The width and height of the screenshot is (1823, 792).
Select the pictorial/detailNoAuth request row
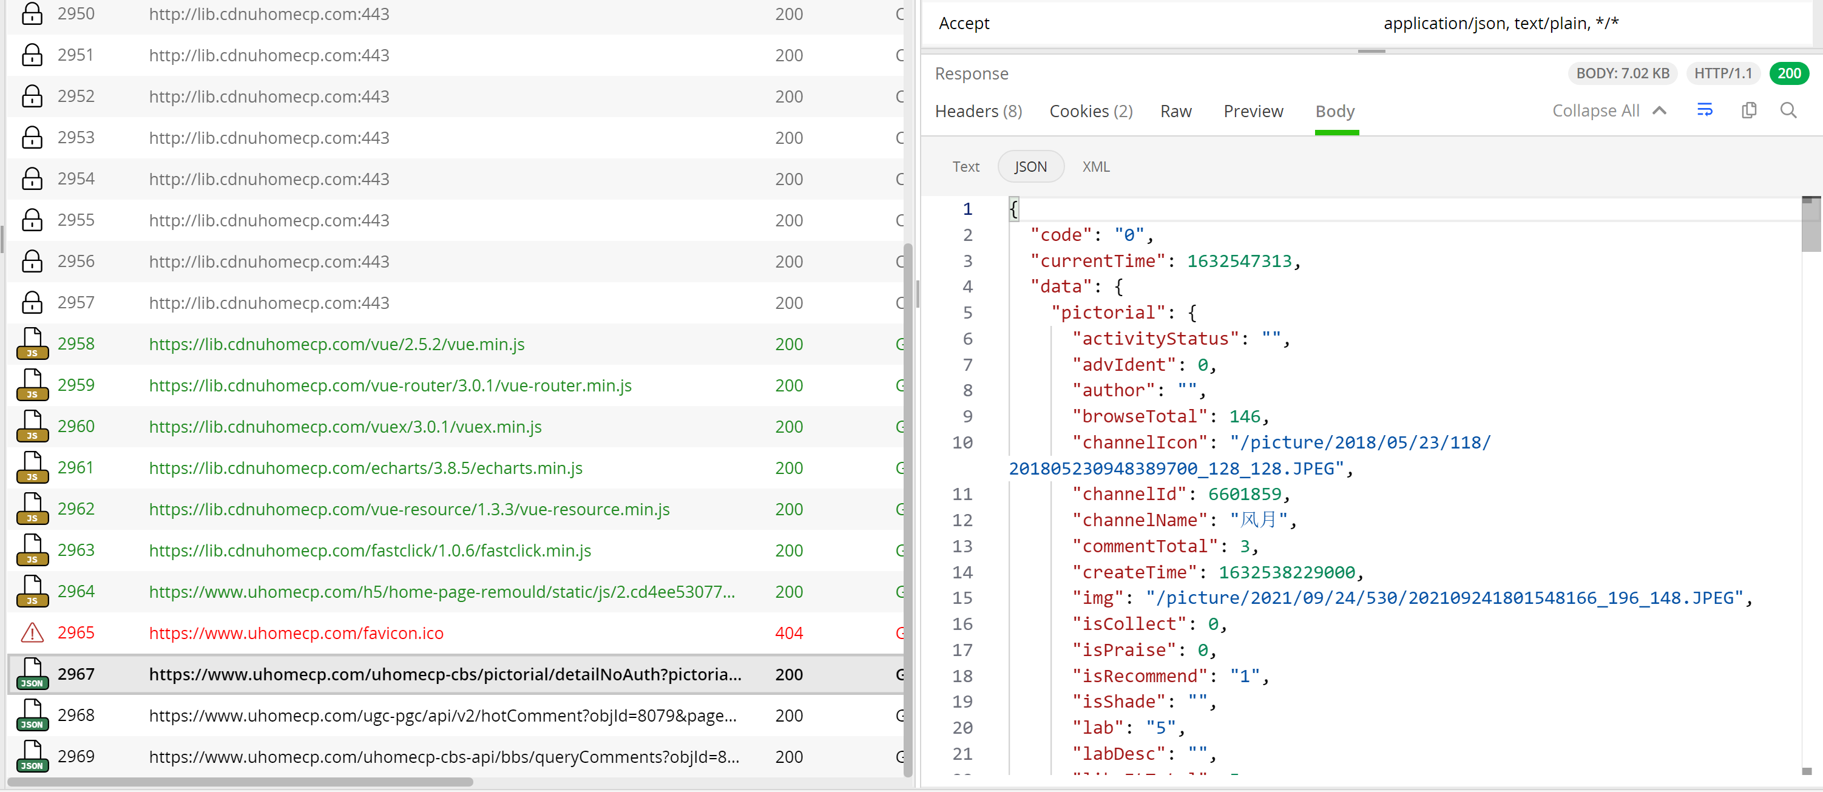(455, 674)
